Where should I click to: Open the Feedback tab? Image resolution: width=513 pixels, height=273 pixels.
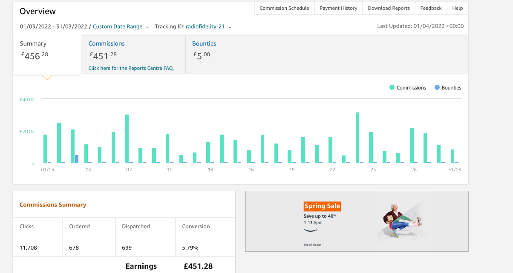pos(431,8)
